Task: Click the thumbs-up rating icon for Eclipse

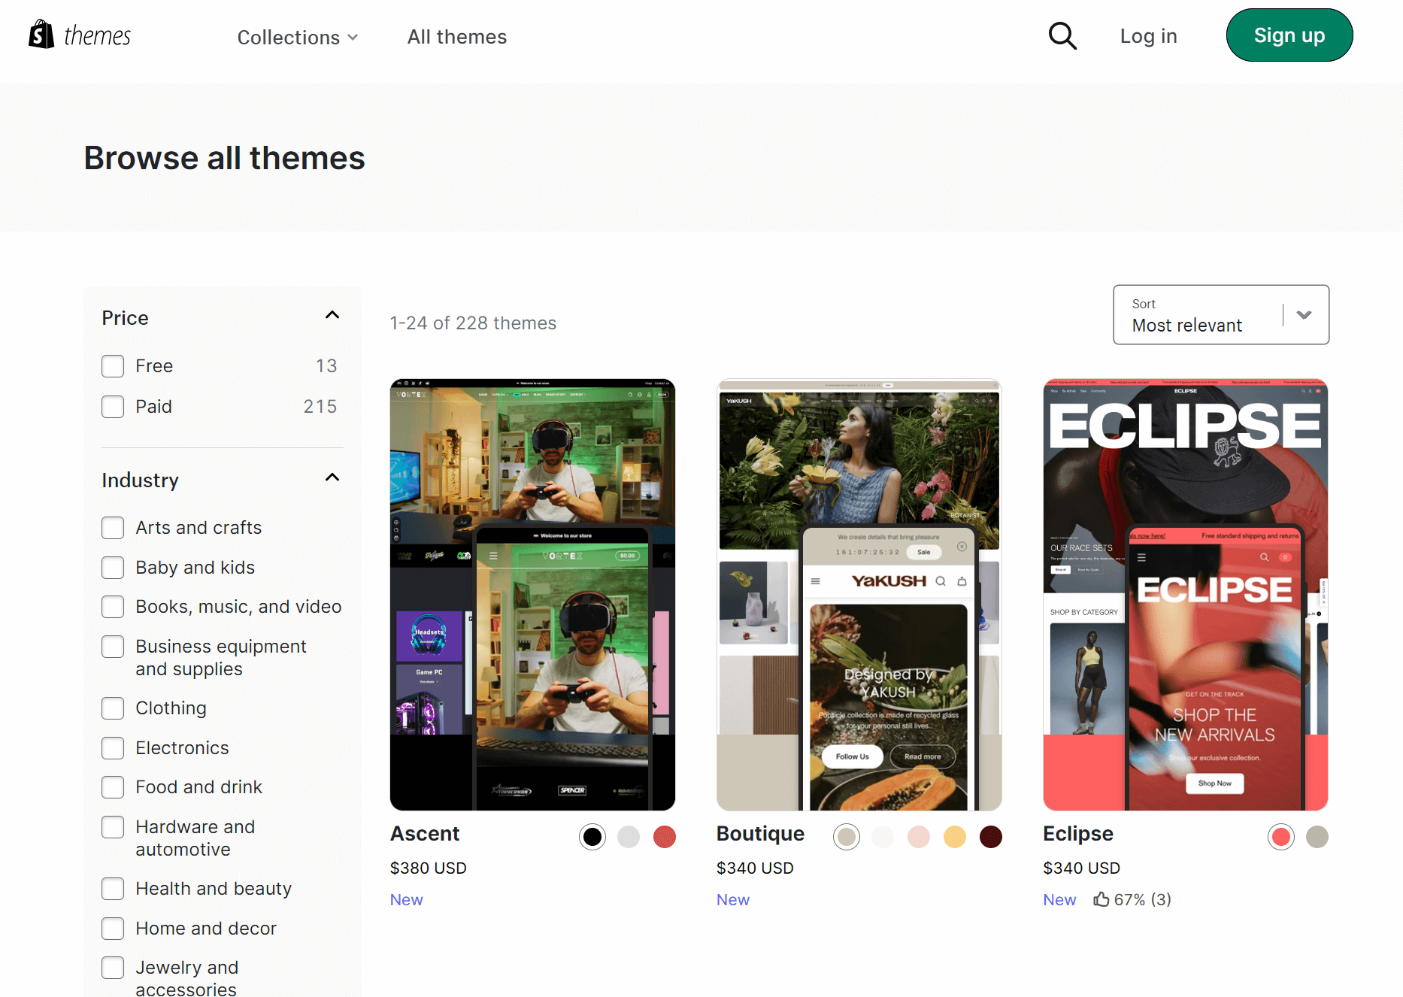Action: [x=1101, y=899]
